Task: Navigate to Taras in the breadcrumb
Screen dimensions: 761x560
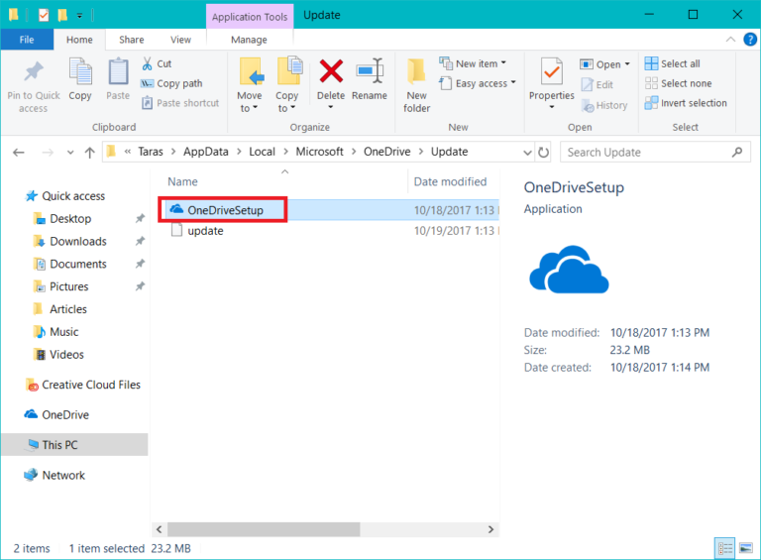Action: pyautogui.click(x=151, y=152)
